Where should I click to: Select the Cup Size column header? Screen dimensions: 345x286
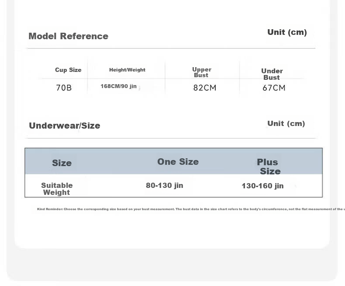(68, 70)
